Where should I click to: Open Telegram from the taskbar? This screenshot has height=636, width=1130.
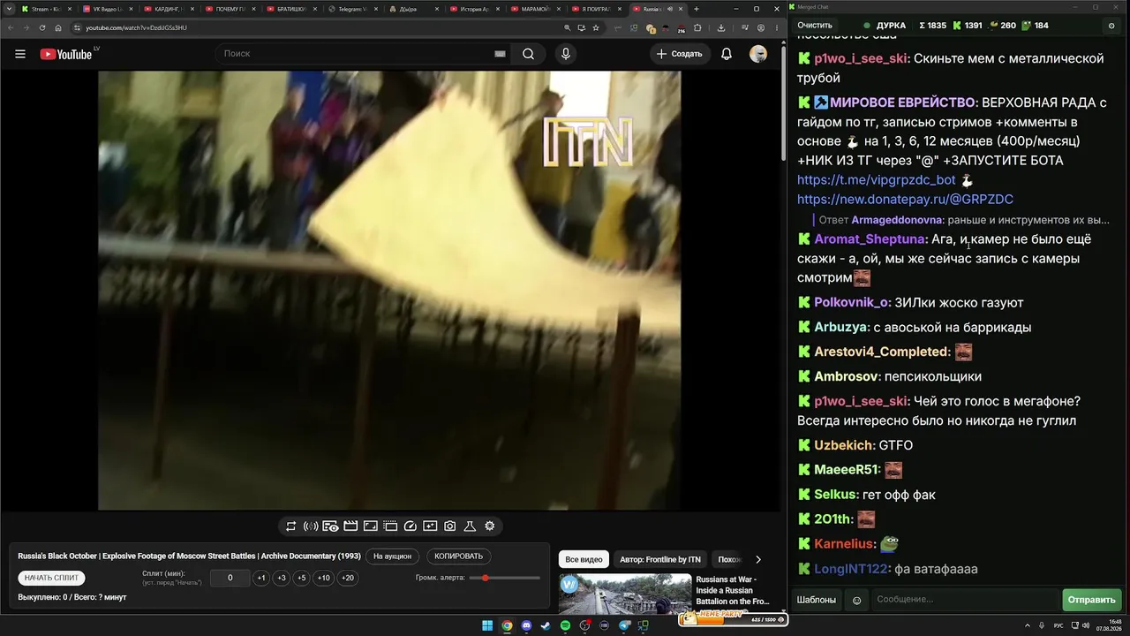pos(624,626)
